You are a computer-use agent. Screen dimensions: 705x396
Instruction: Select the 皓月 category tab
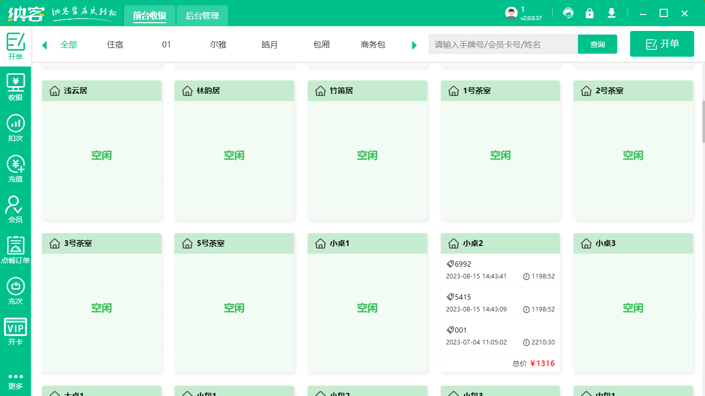tap(270, 45)
